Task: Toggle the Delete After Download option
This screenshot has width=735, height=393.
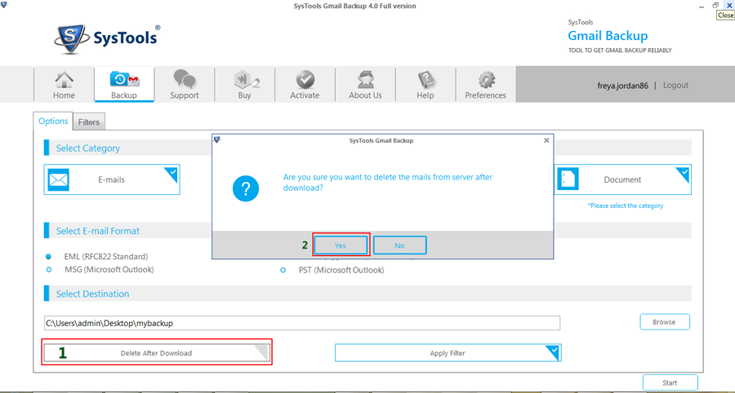Action: click(157, 353)
